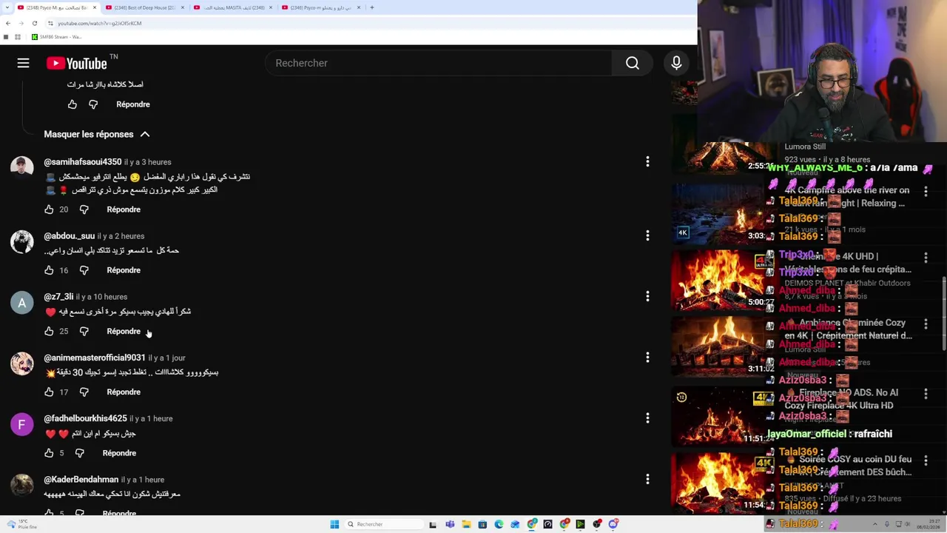Like the @abdou._suu comment
This screenshot has width=947, height=533.
[49, 270]
